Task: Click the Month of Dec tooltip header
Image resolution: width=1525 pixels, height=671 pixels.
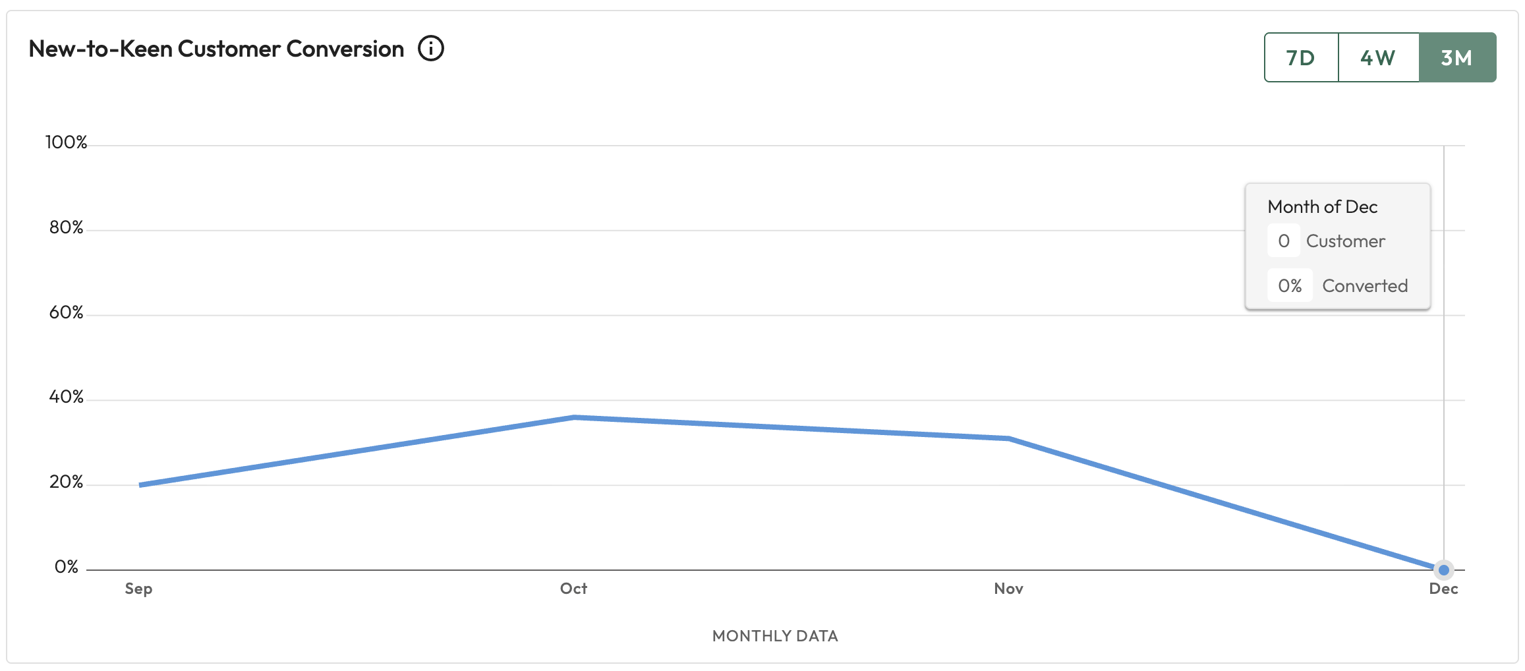Action: pos(1322,207)
